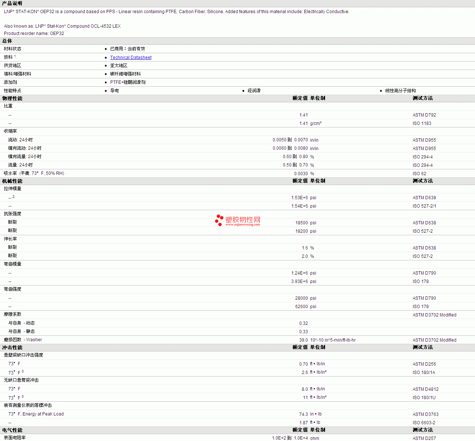Select the ISO 180/1A test method cell
This screenshot has height=441, width=475.
coord(424,373)
